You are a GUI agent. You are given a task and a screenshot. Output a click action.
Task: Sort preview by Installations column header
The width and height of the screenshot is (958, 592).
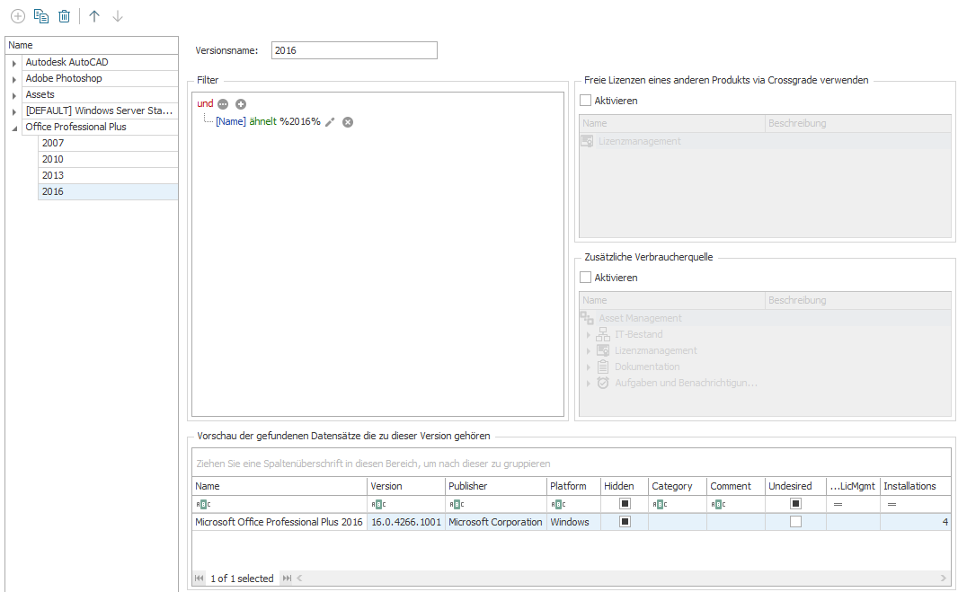tap(915, 486)
